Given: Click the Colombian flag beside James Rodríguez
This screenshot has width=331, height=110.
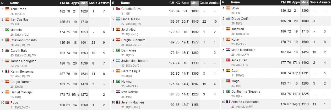Looking at the screenshot, I should pos(7,61).
